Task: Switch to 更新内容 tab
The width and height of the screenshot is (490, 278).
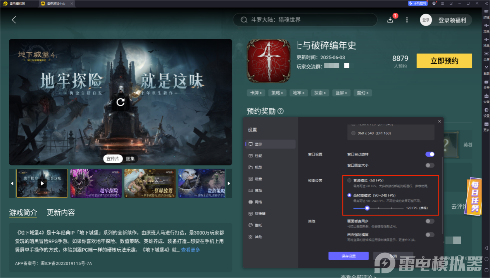Action: pos(61,212)
